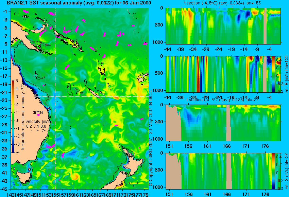Click the 'temperature seasonal anomaly (°C)' colorbar label
The height and width of the screenshot is (197, 289).
coord(23,116)
